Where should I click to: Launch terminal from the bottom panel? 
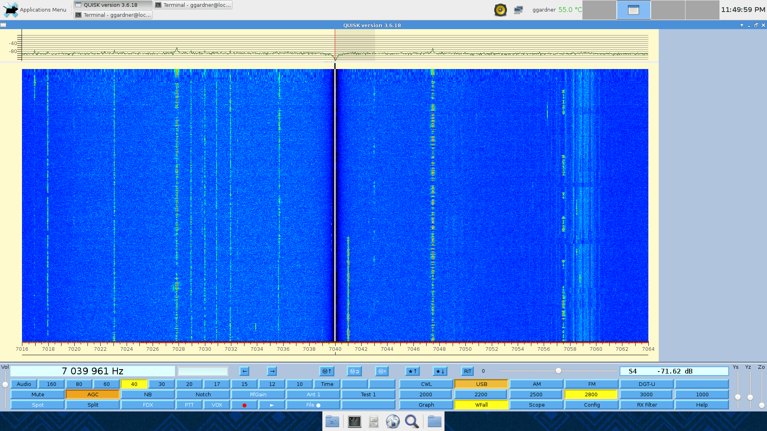[x=354, y=421]
